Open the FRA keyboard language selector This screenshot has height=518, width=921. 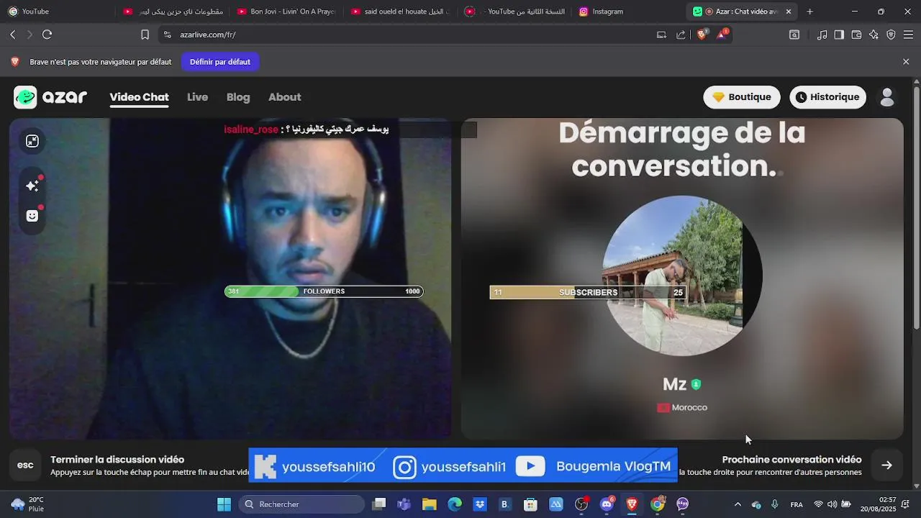click(x=797, y=504)
